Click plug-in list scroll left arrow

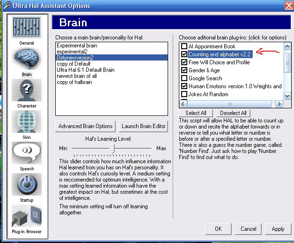[x=183, y=104]
